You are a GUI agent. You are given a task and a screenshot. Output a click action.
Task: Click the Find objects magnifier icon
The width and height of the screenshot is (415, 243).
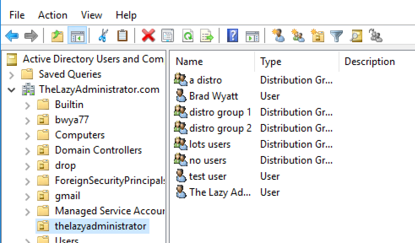click(x=356, y=35)
